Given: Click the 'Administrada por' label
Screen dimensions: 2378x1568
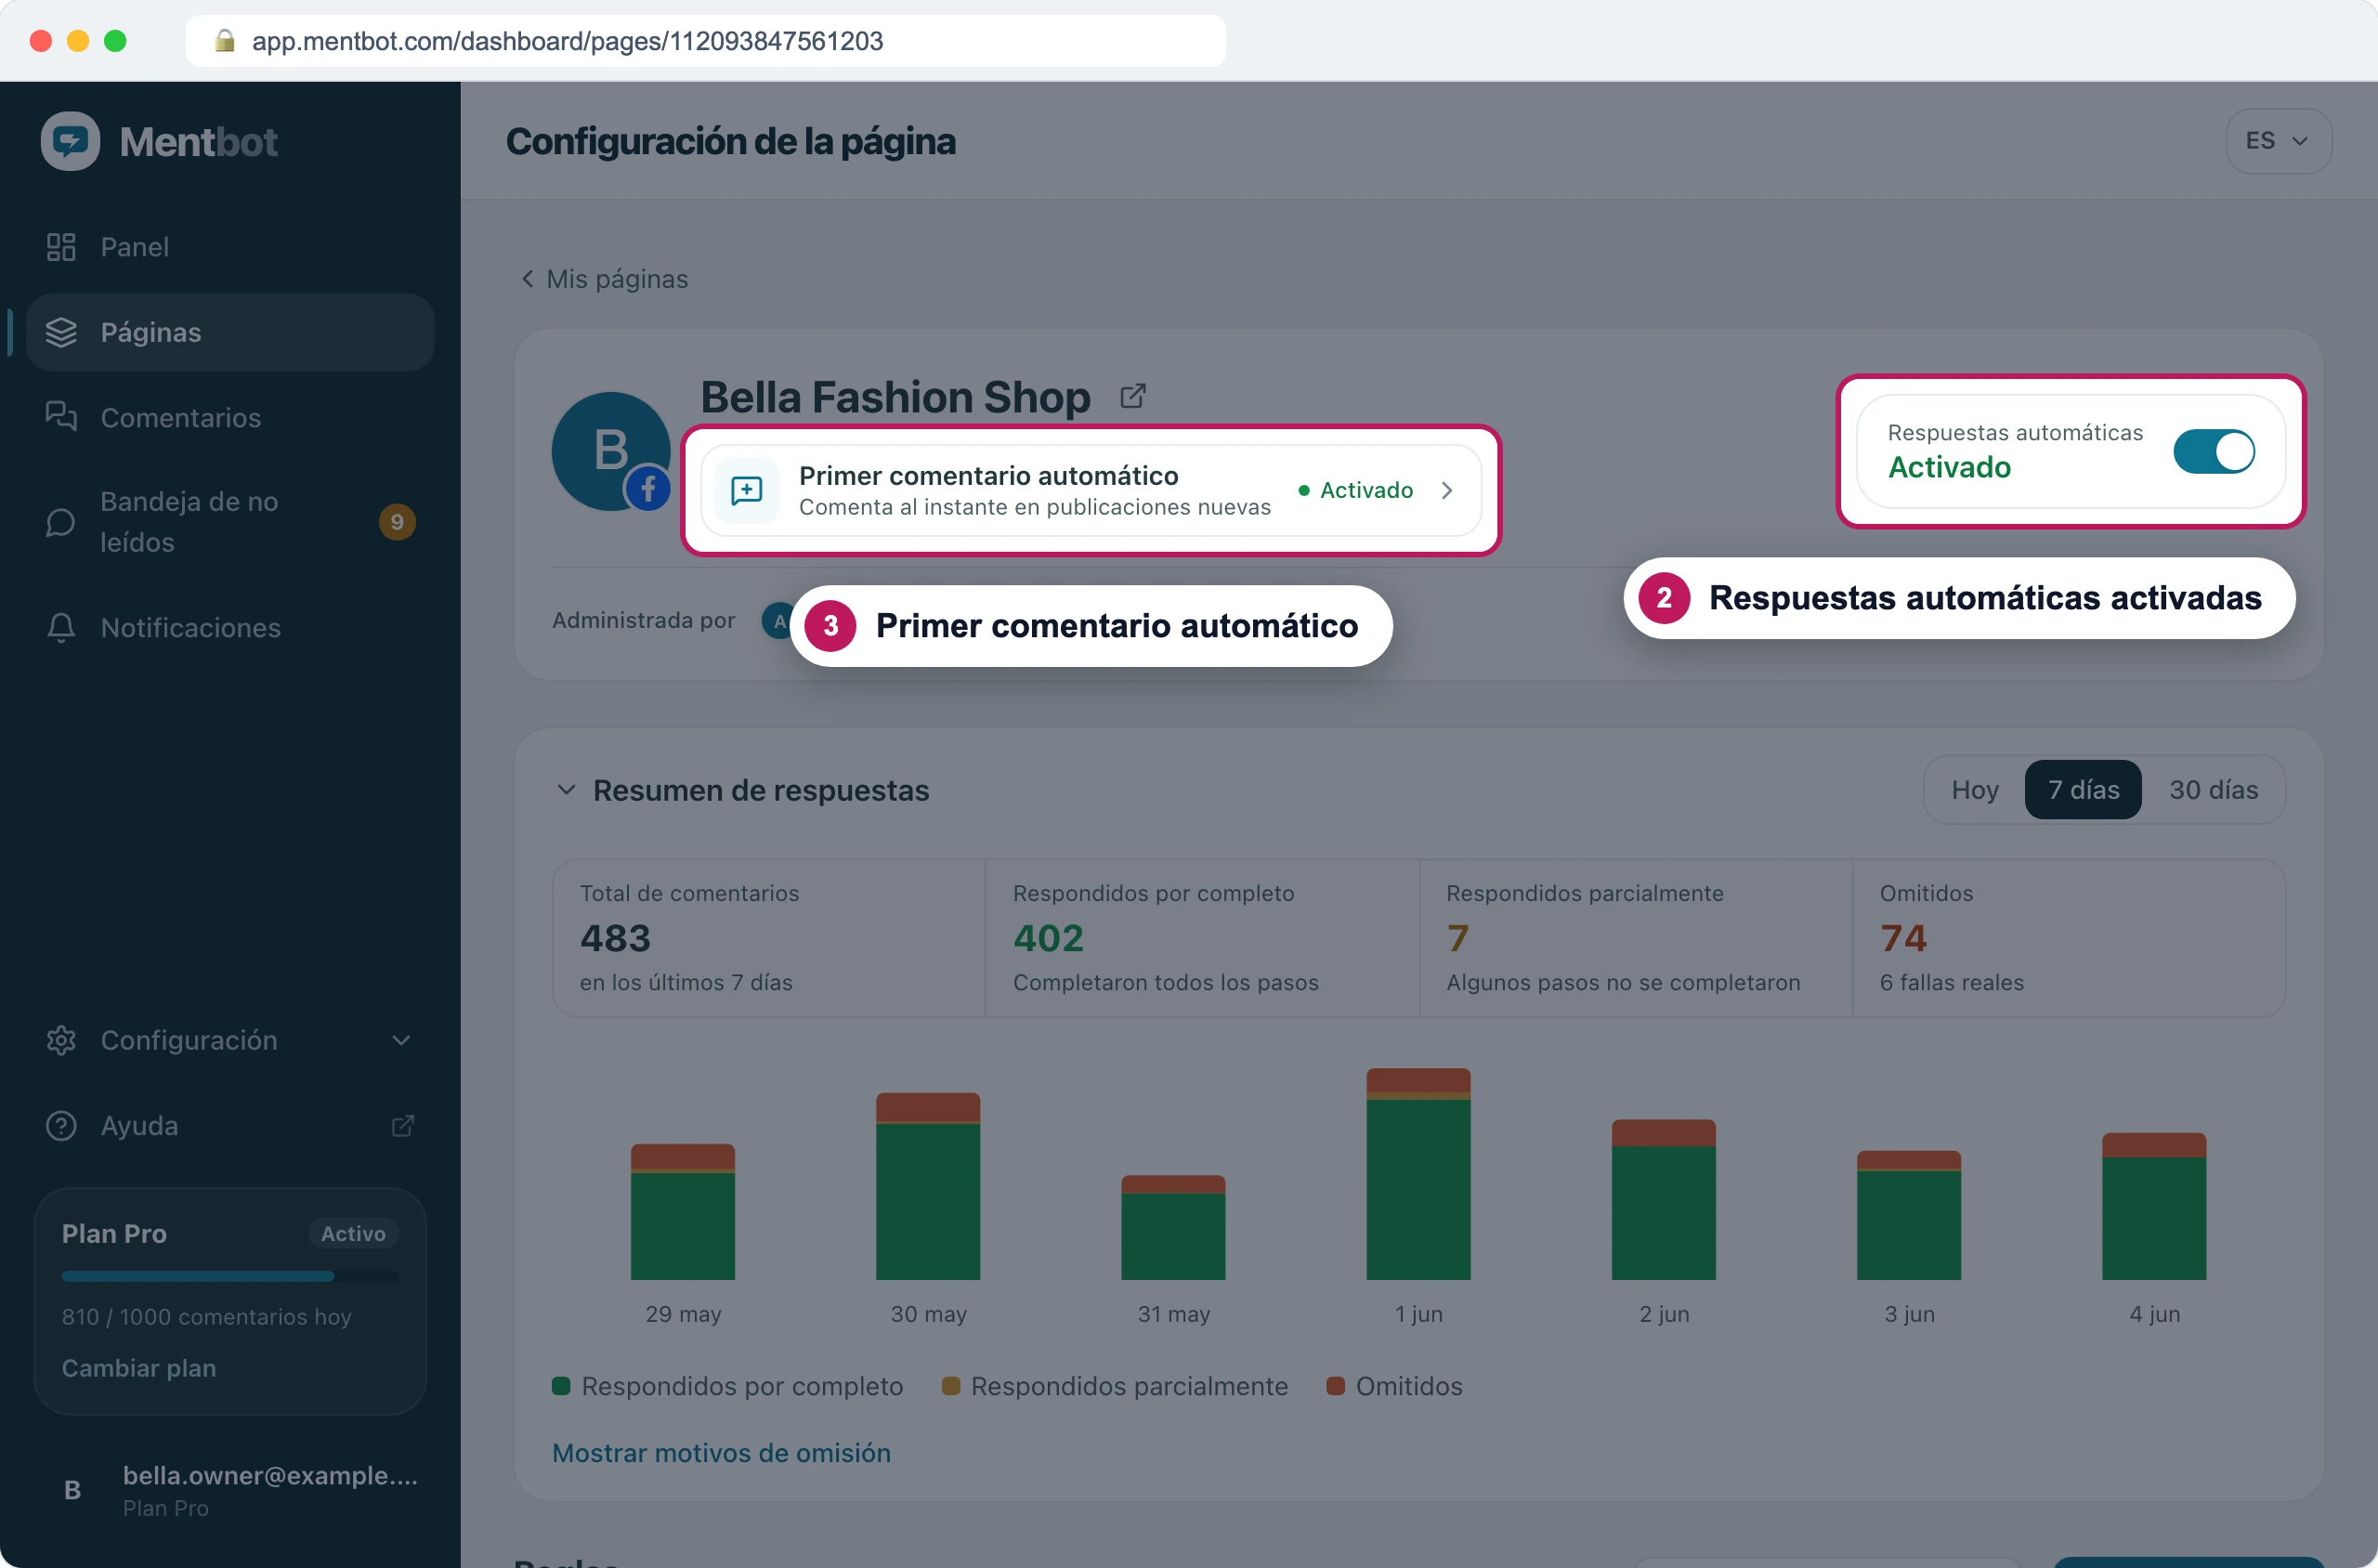Looking at the screenshot, I should coord(643,620).
